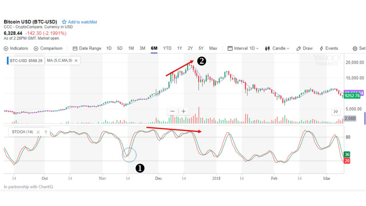Close the STOCH (14) panel
This screenshot has height=206, width=366.
click(x=38, y=132)
